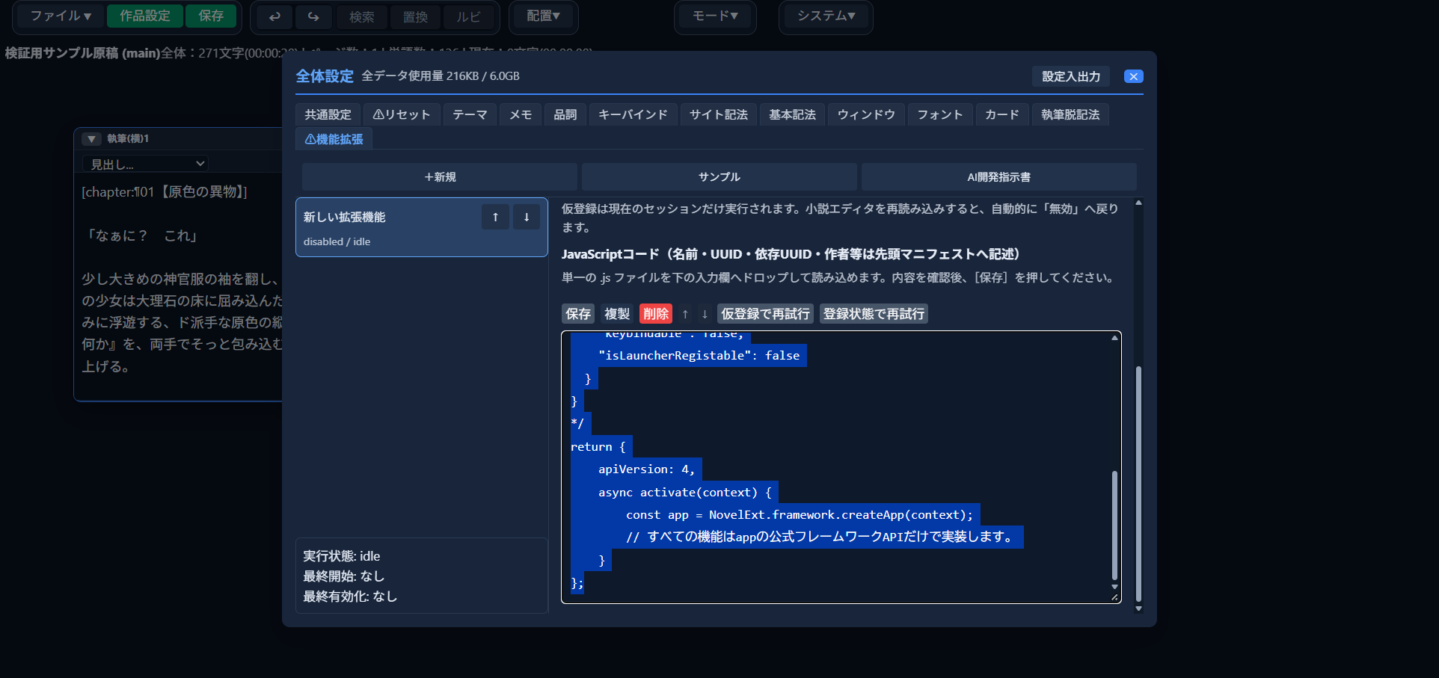The image size is (1439, 678).
Task: Click the 作品設定 button
Action: click(145, 16)
